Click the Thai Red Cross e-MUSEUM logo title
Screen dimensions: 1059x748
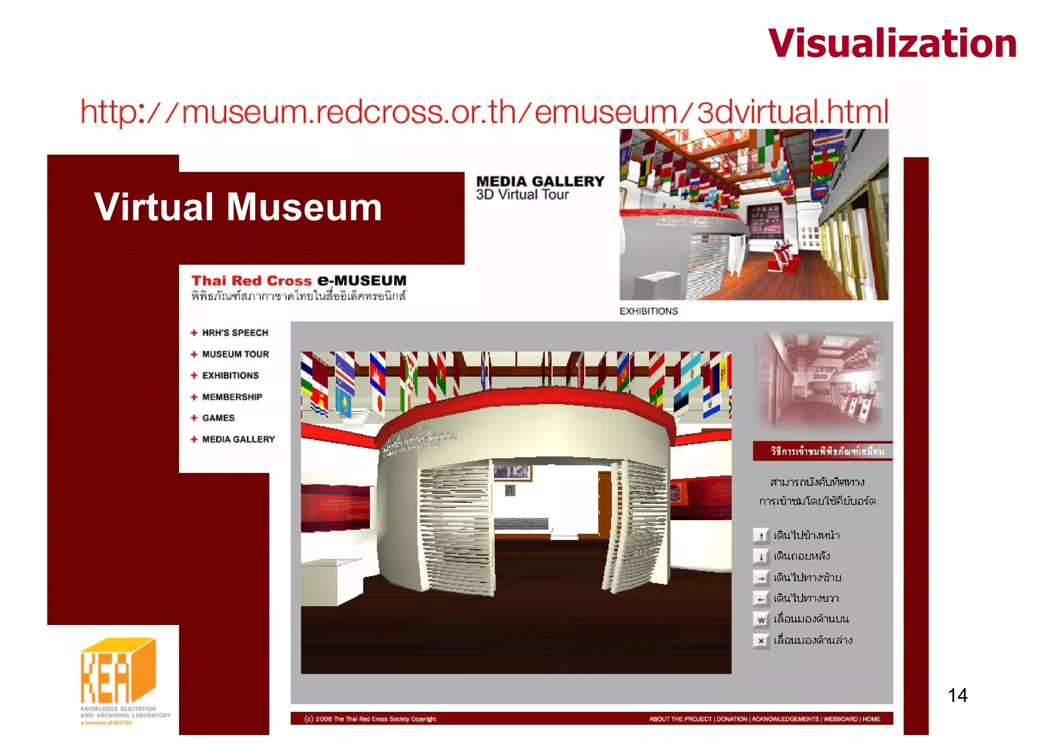point(299,280)
